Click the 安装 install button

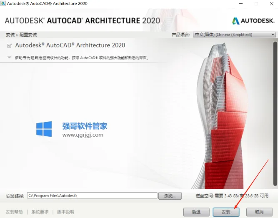pos(226,212)
